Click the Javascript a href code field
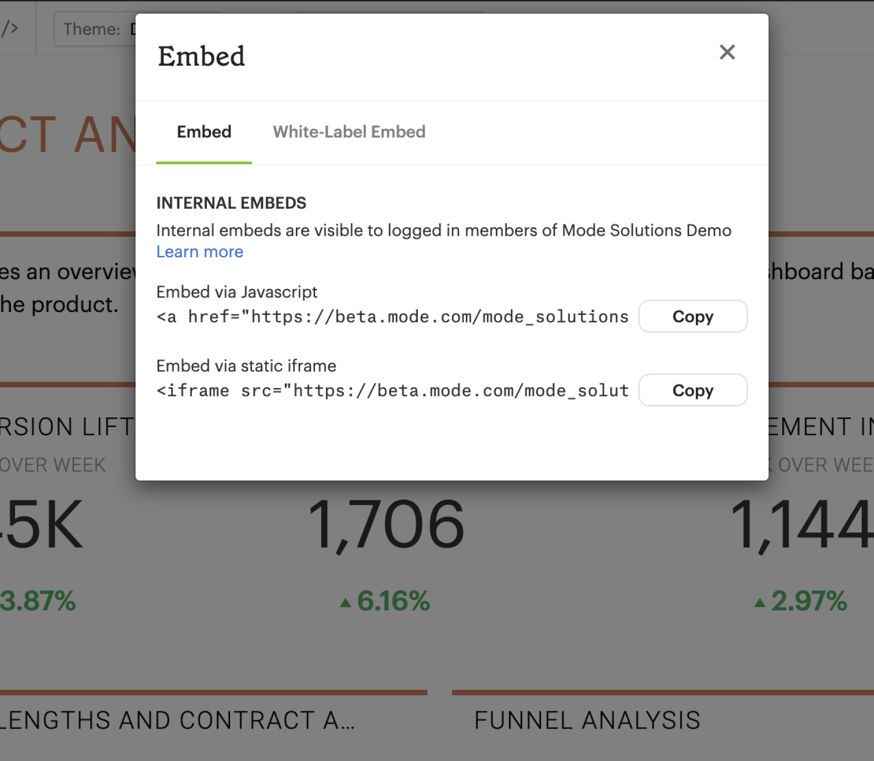The image size is (874, 761). [393, 317]
